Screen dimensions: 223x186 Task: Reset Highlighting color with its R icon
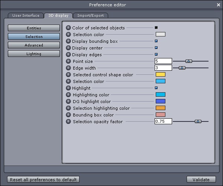(x=68, y=94)
